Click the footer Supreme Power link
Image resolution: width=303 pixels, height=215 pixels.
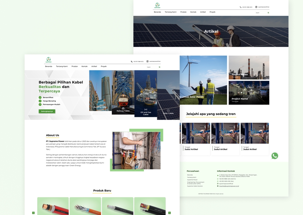pyautogui.click(x=192, y=180)
